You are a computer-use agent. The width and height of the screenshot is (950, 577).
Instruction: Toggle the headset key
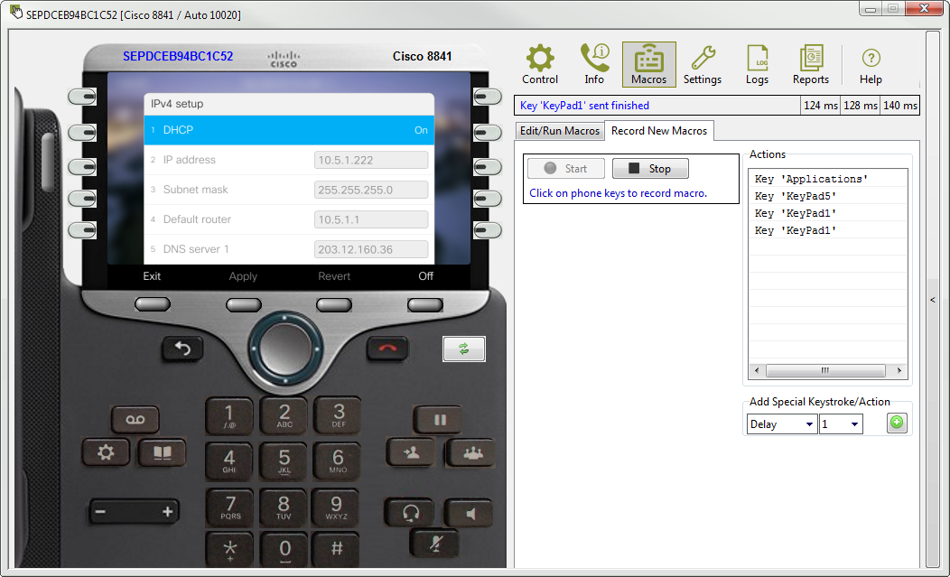click(409, 512)
